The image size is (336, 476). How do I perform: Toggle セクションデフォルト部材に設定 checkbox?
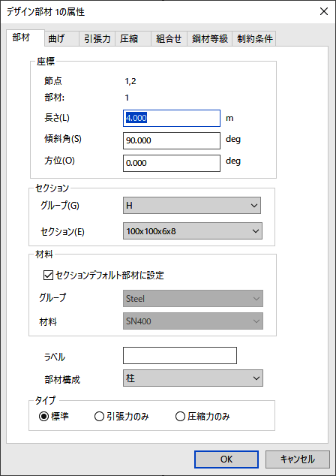(49, 275)
